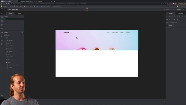Click the Home link on the board
Screen dimensions: 186x105
coord(108,33)
